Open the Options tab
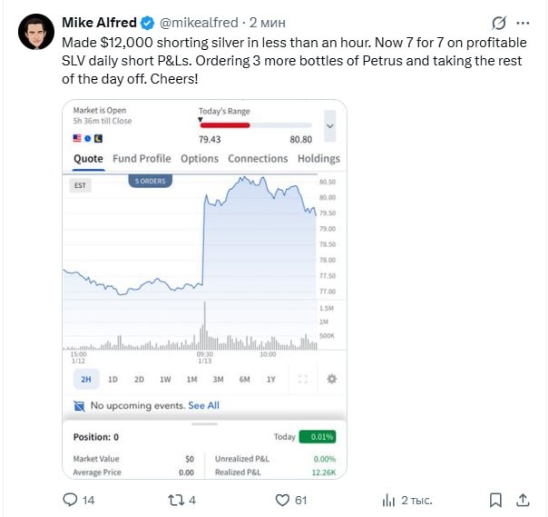The image size is (548, 517). click(200, 158)
